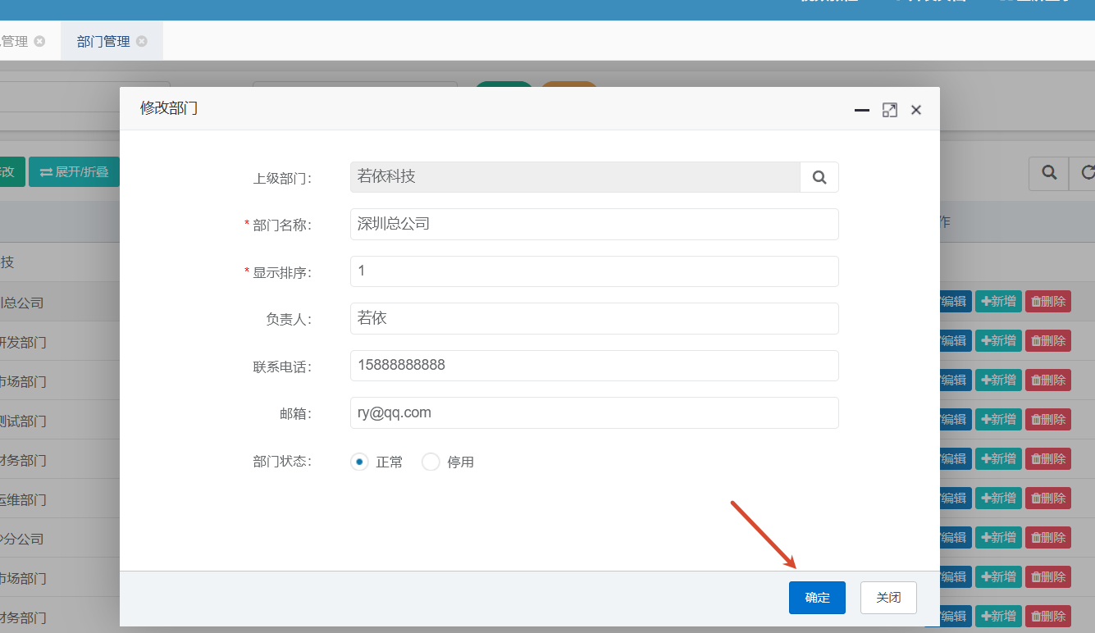Click the 运维部门 row name in background table

point(23,499)
